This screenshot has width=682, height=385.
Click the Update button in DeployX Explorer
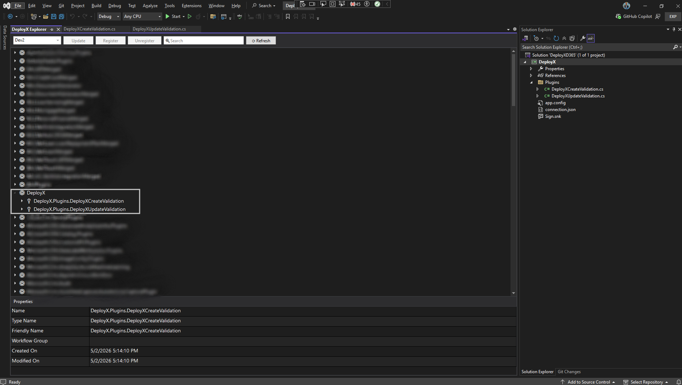[78, 40]
